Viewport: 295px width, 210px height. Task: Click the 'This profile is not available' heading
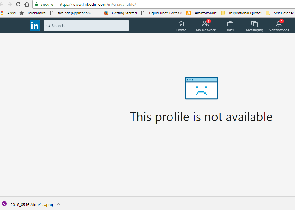click(x=201, y=117)
